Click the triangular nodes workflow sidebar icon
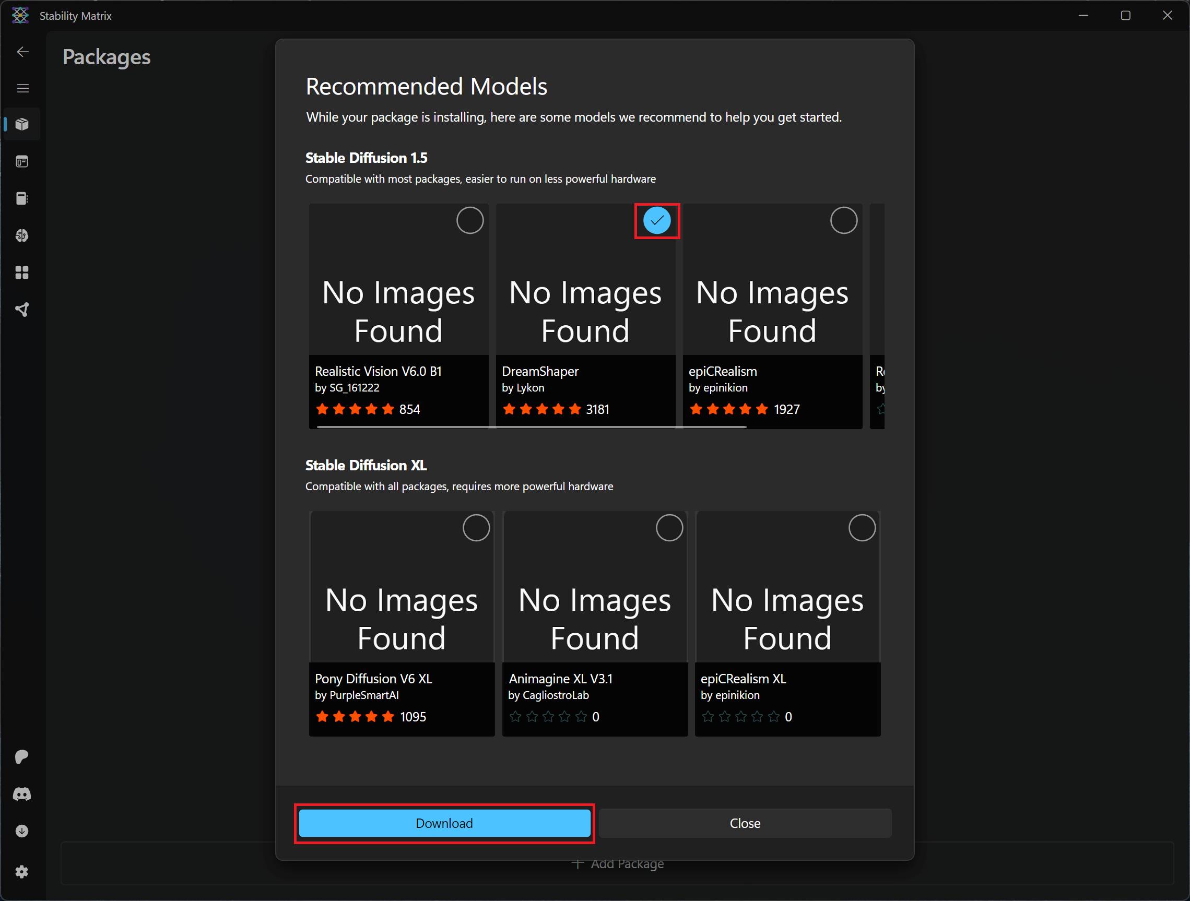Image resolution: width=1190 pixels, height=901 pixels. 22,310
